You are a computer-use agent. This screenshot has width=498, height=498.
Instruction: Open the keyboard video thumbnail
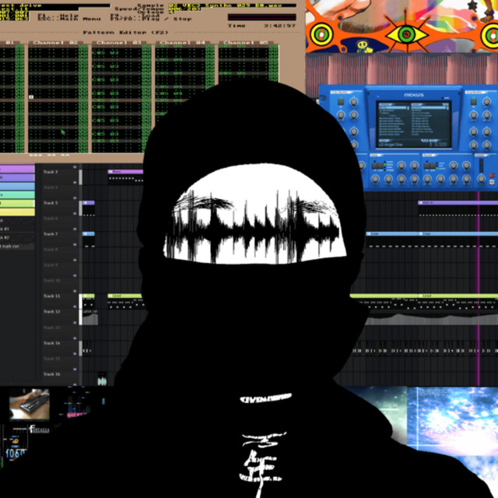click(x=31, y=404)
